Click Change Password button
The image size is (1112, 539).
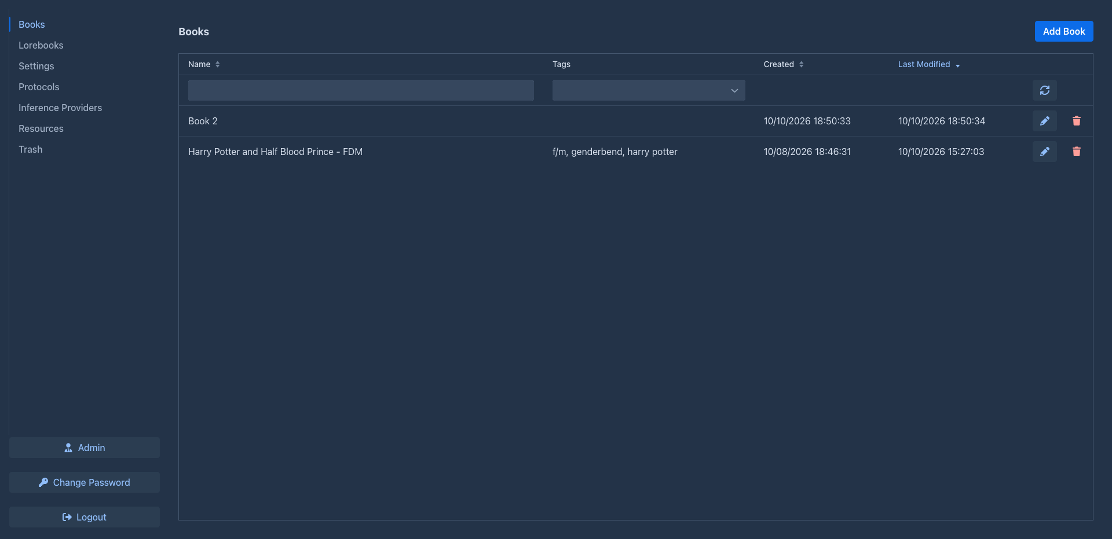85,482
